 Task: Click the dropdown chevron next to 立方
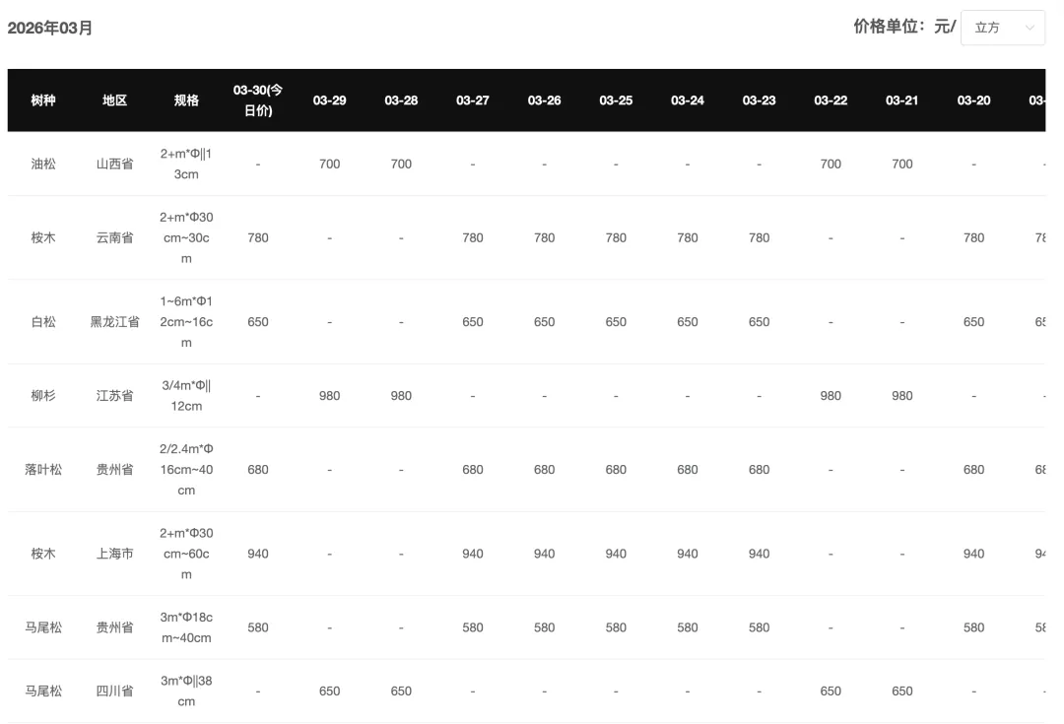pos(1030,28)
